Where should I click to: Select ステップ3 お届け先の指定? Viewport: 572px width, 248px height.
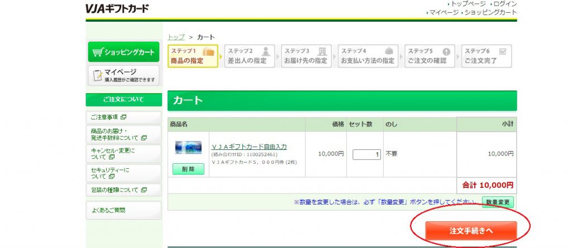pyautogui.click(x=306, y=56)
